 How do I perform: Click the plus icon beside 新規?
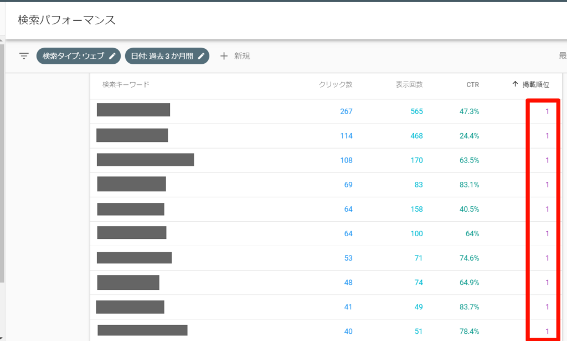point(224,56)
